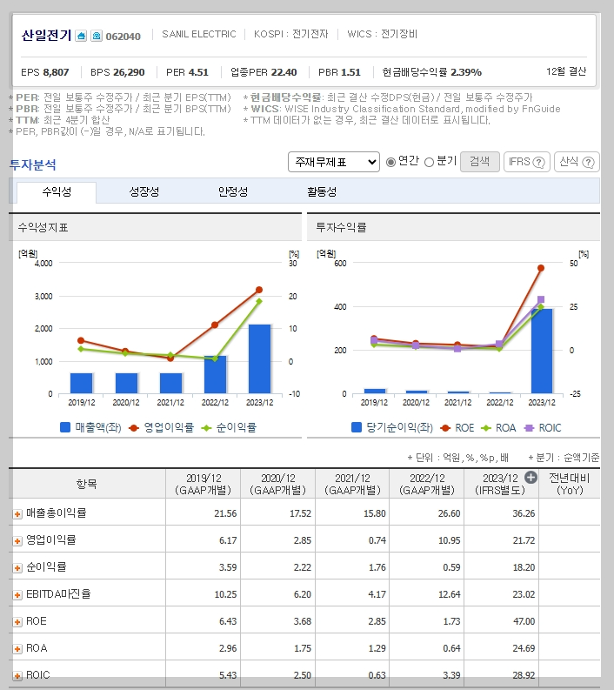614x690 pixels.
Task: Click the IFRS help button
Action: 526,162
